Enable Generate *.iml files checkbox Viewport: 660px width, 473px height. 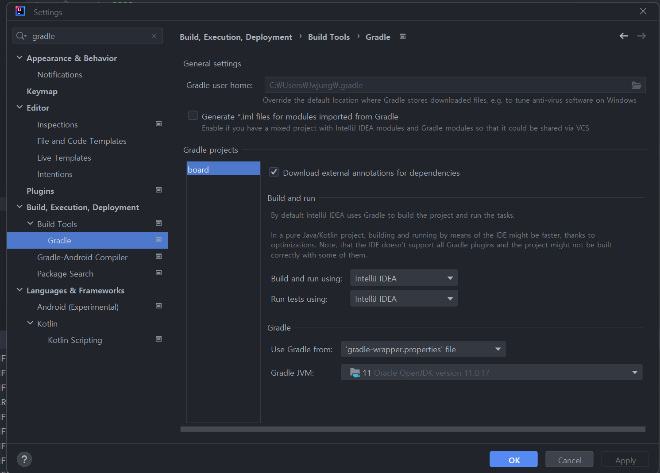tap(193, 115)
